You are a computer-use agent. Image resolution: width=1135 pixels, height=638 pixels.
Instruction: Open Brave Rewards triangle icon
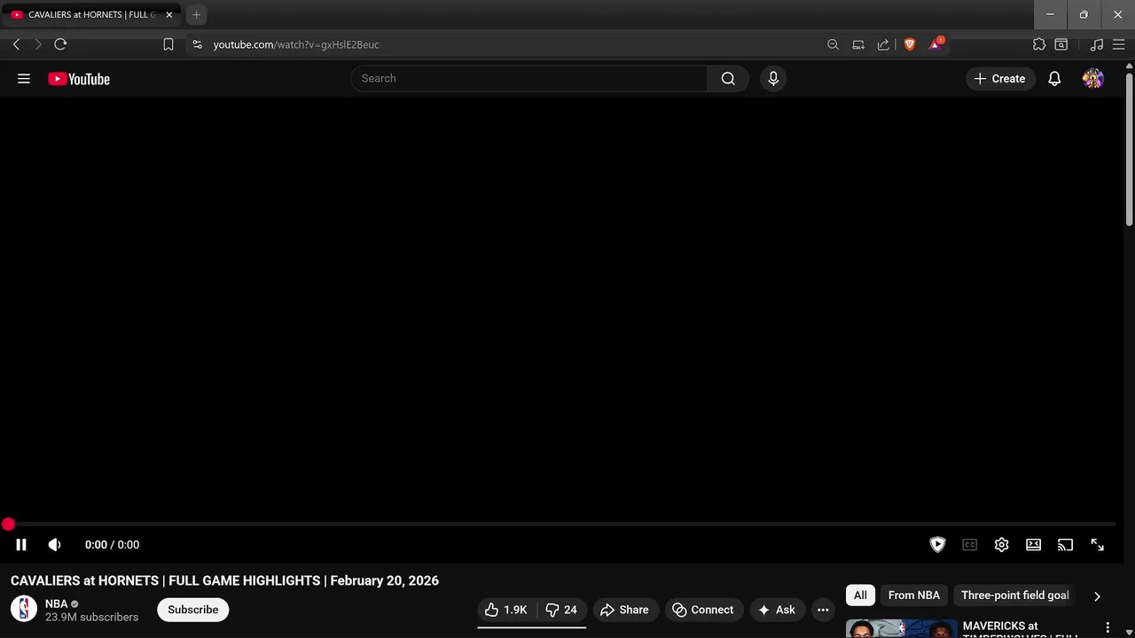[935, 44]
